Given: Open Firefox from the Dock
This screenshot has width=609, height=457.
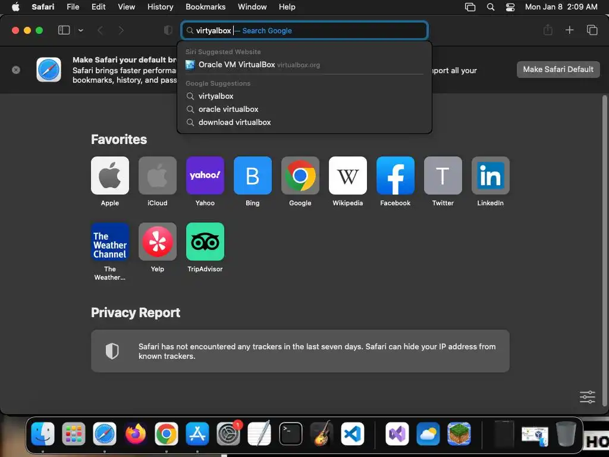Looking at the screenshot, I should point(136,434).
